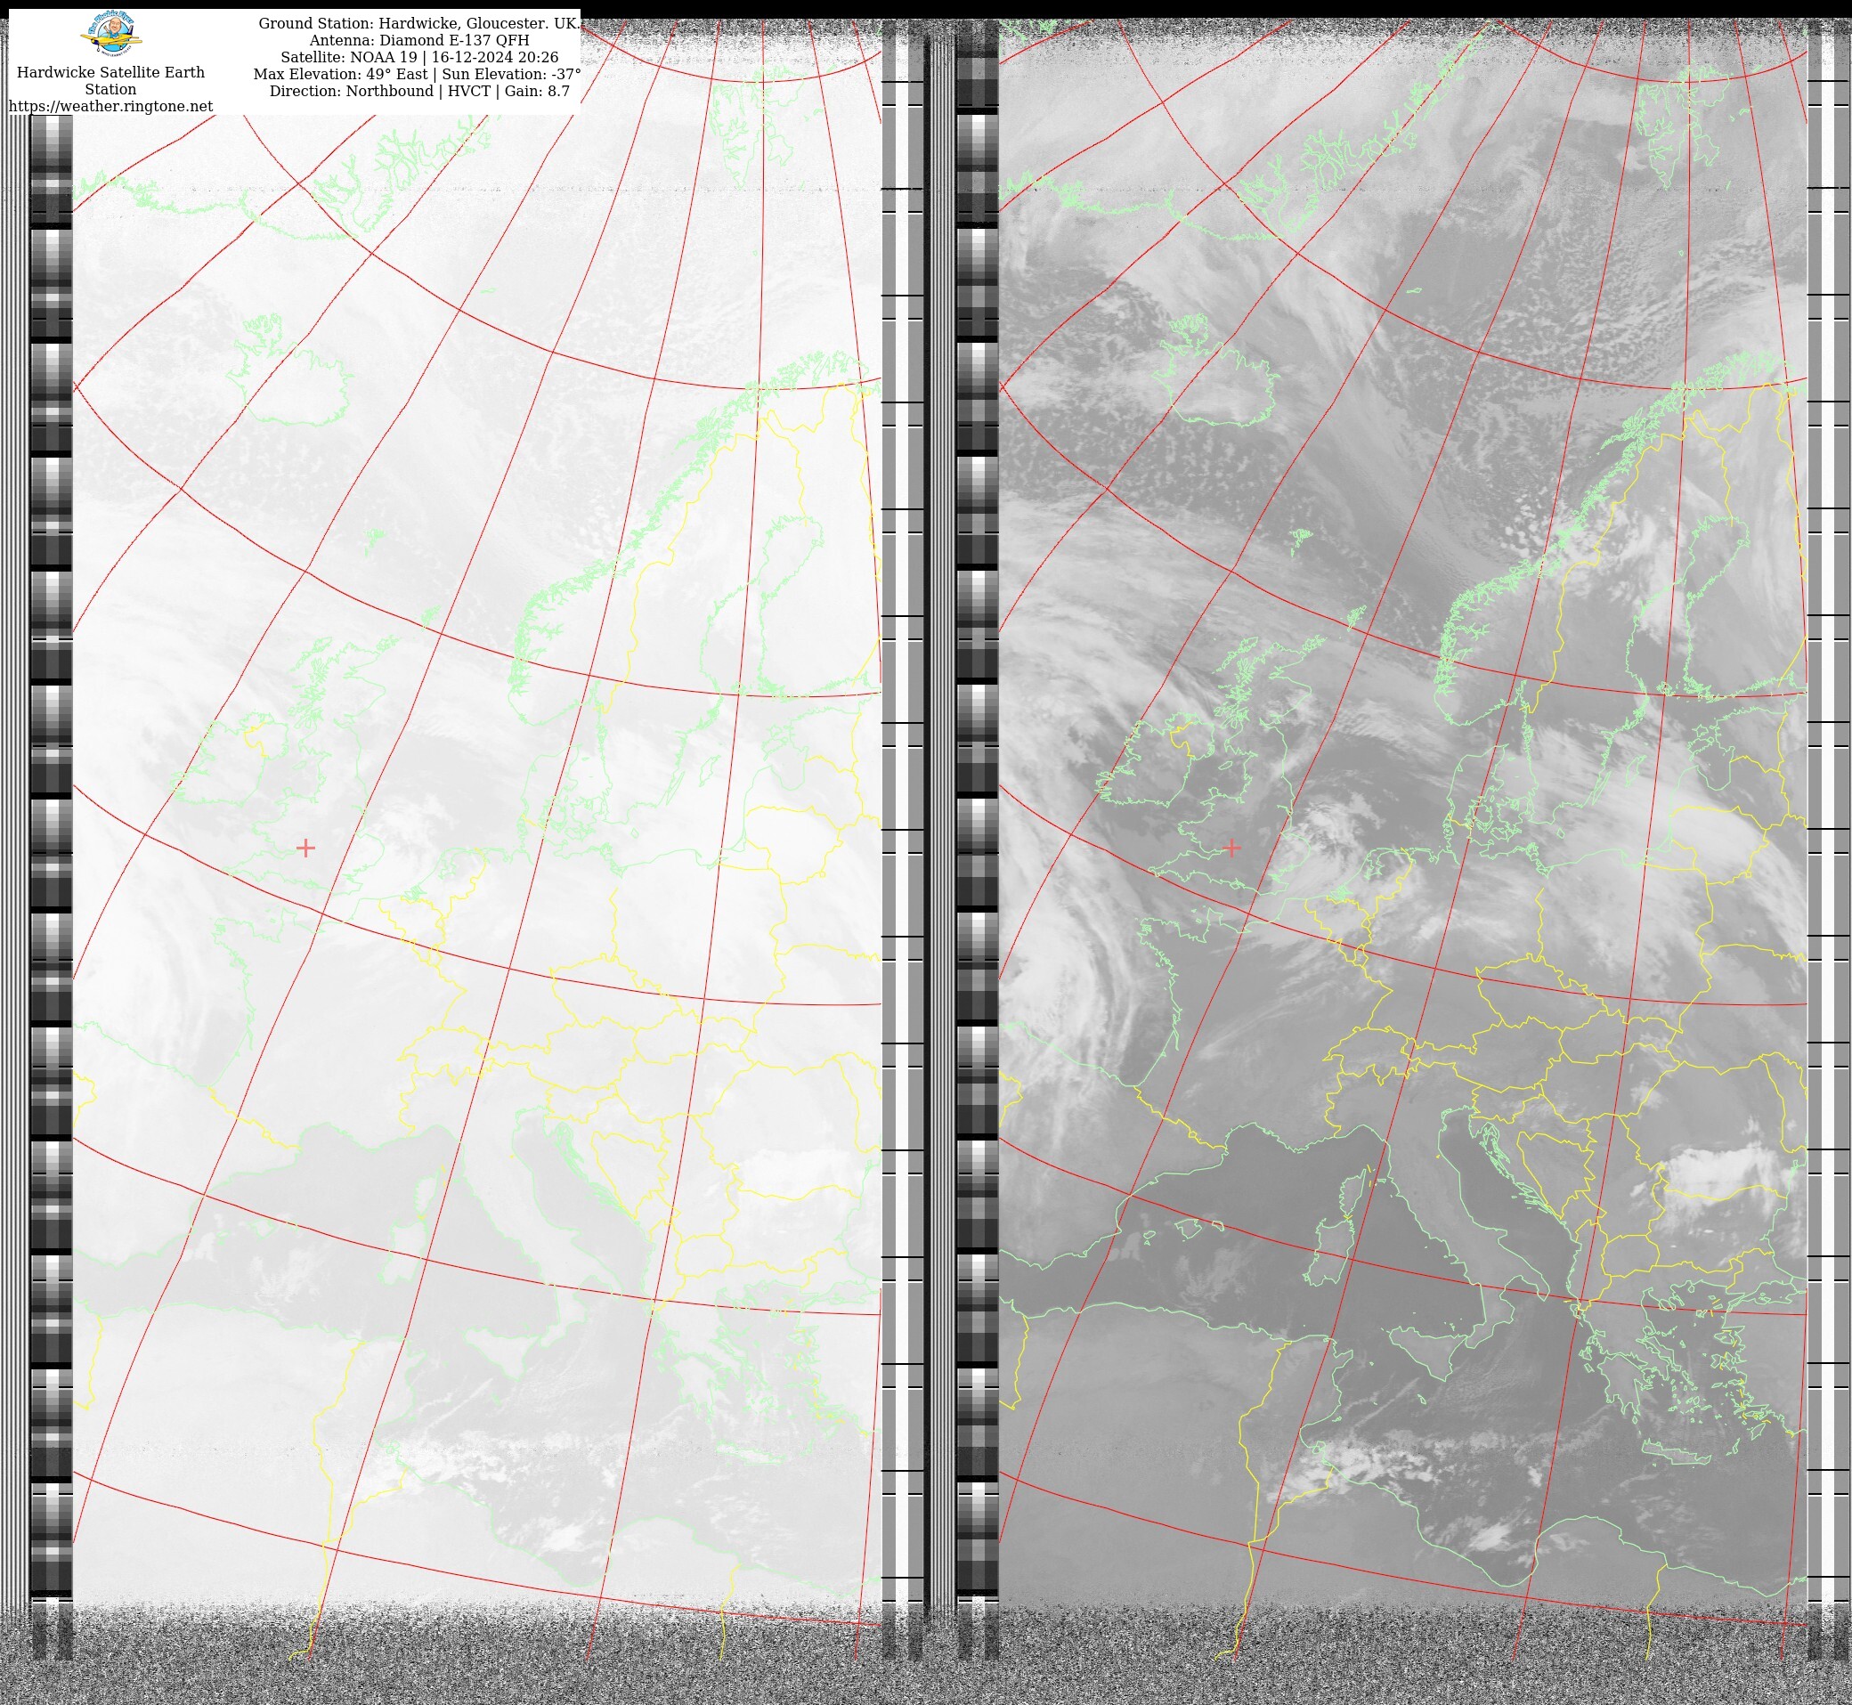Screen dimensions: 1852x1705
Task: Click the Hardwicke station airplane logo
Action: click(111, 35)
